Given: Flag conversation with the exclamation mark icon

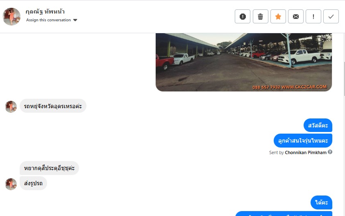Looking at the screenshot, I should 313,16.
